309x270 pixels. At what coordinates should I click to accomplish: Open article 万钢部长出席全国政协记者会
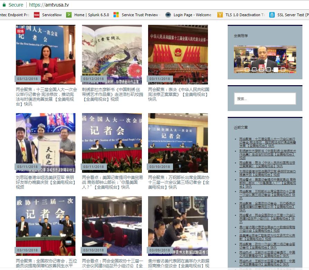[x=178, y=182]
